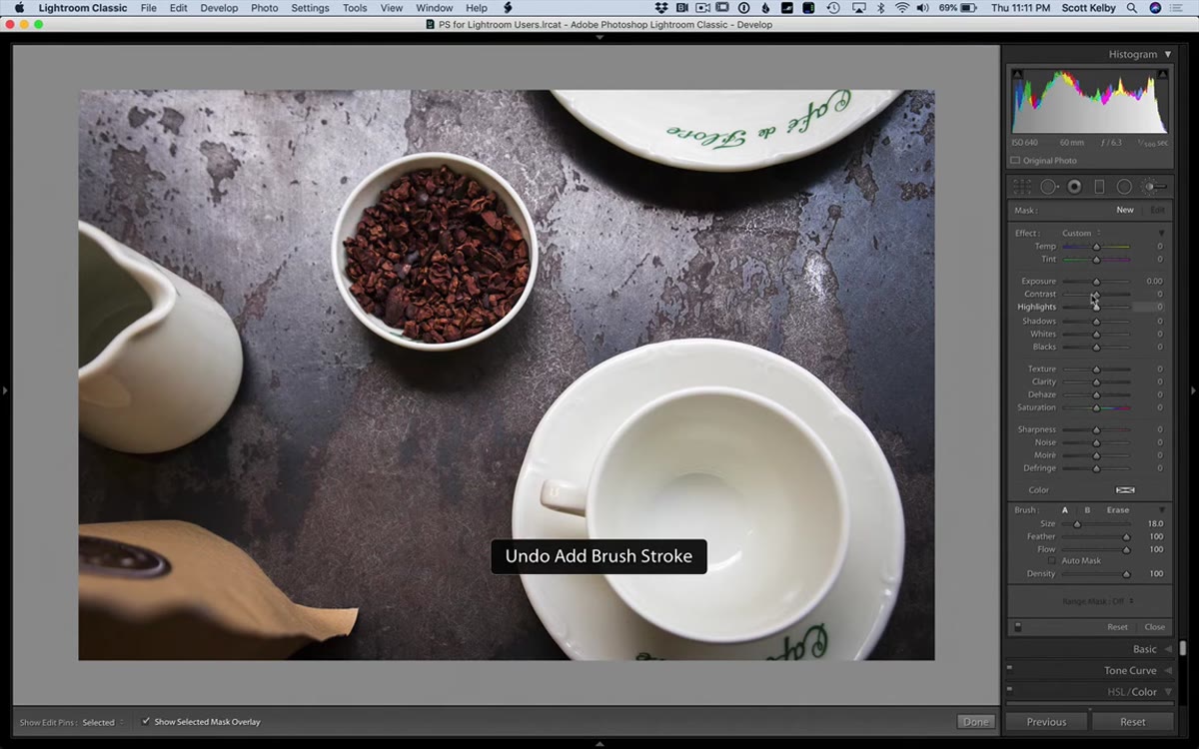
Task: Click the shadow clipping indicator in Histogram
Action: 1017,74
